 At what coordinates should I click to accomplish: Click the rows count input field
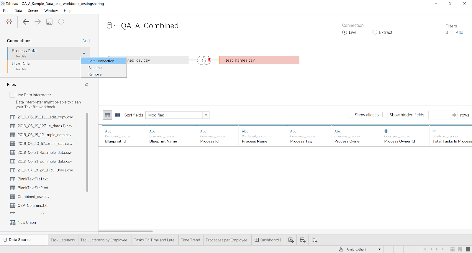(x=443, y=115)
